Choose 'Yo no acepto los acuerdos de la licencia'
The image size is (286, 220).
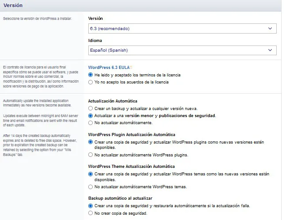pos(91,82)
